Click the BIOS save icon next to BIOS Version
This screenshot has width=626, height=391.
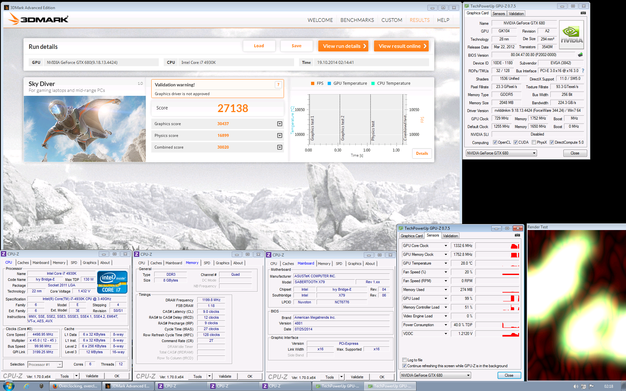[x=580, y=55]
